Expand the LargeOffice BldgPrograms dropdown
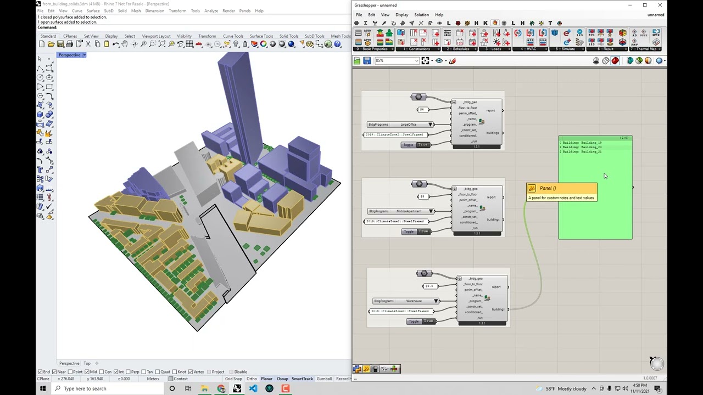The image size is (703, 395). (x=431, y=125)
